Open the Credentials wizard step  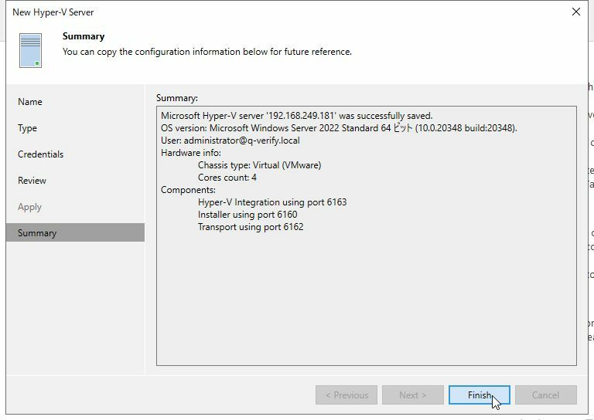point(41,154)
